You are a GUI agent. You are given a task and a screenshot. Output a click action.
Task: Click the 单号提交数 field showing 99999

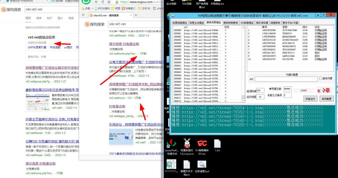coord(287,89)
